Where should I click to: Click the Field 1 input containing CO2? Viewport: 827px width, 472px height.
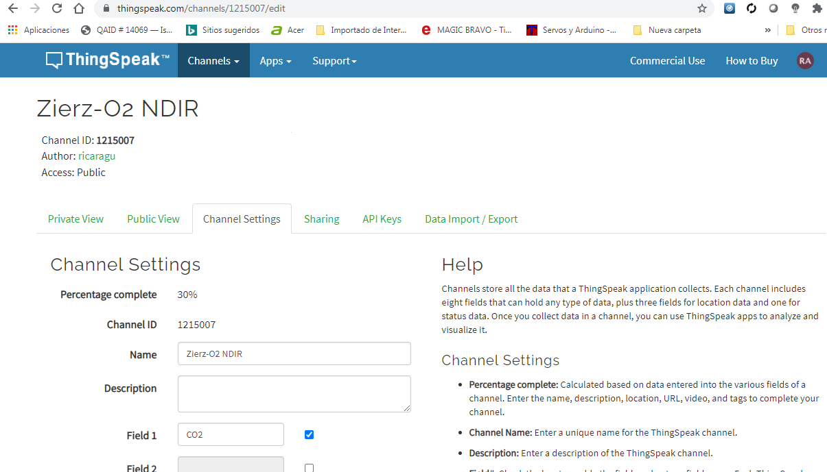point(231,434)
